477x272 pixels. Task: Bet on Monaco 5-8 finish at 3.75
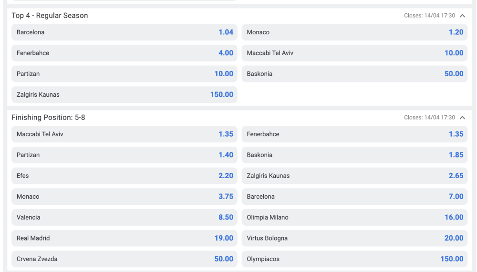click(x=124, y=197)
